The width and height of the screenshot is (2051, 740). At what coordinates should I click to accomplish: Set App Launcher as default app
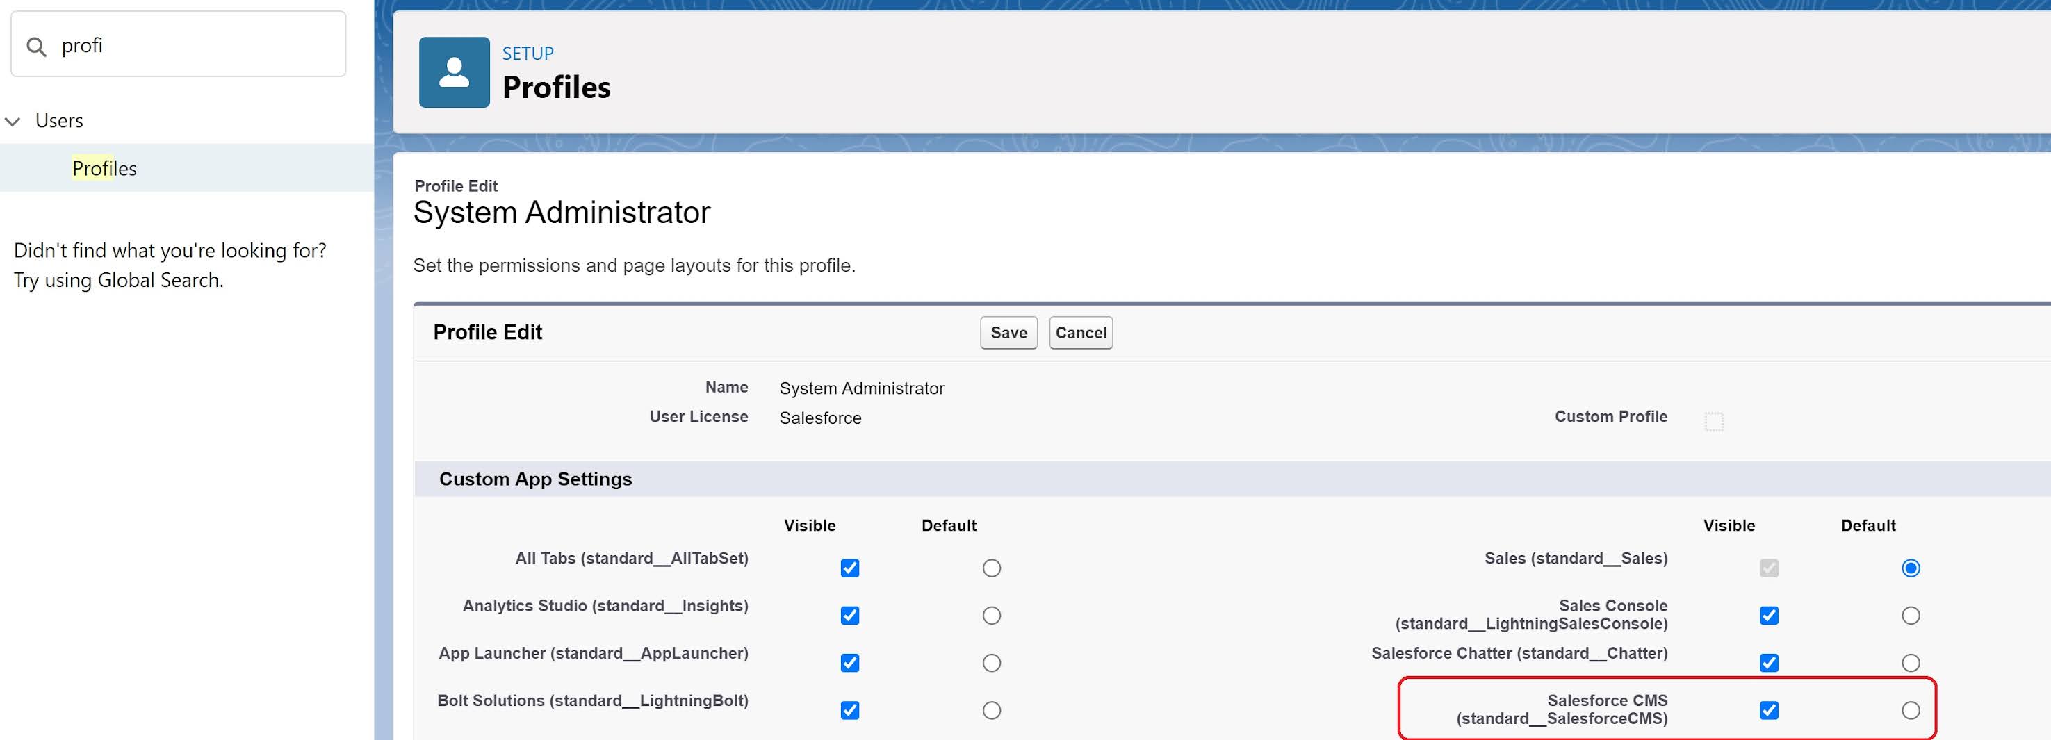pyautogui.click(x=991, y=663)
